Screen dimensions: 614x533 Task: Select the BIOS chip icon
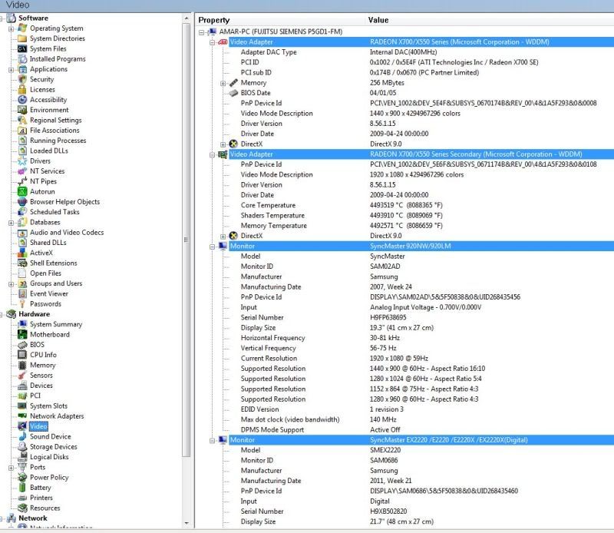coord(22,345)
